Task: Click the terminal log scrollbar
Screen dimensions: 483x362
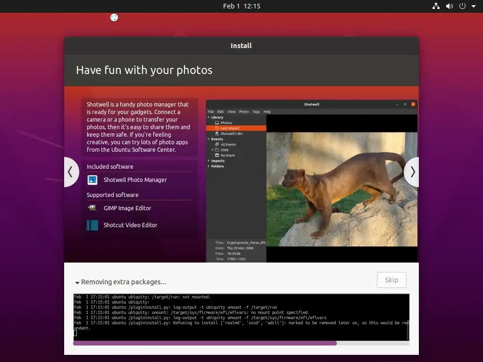Action: click(408, 329)
